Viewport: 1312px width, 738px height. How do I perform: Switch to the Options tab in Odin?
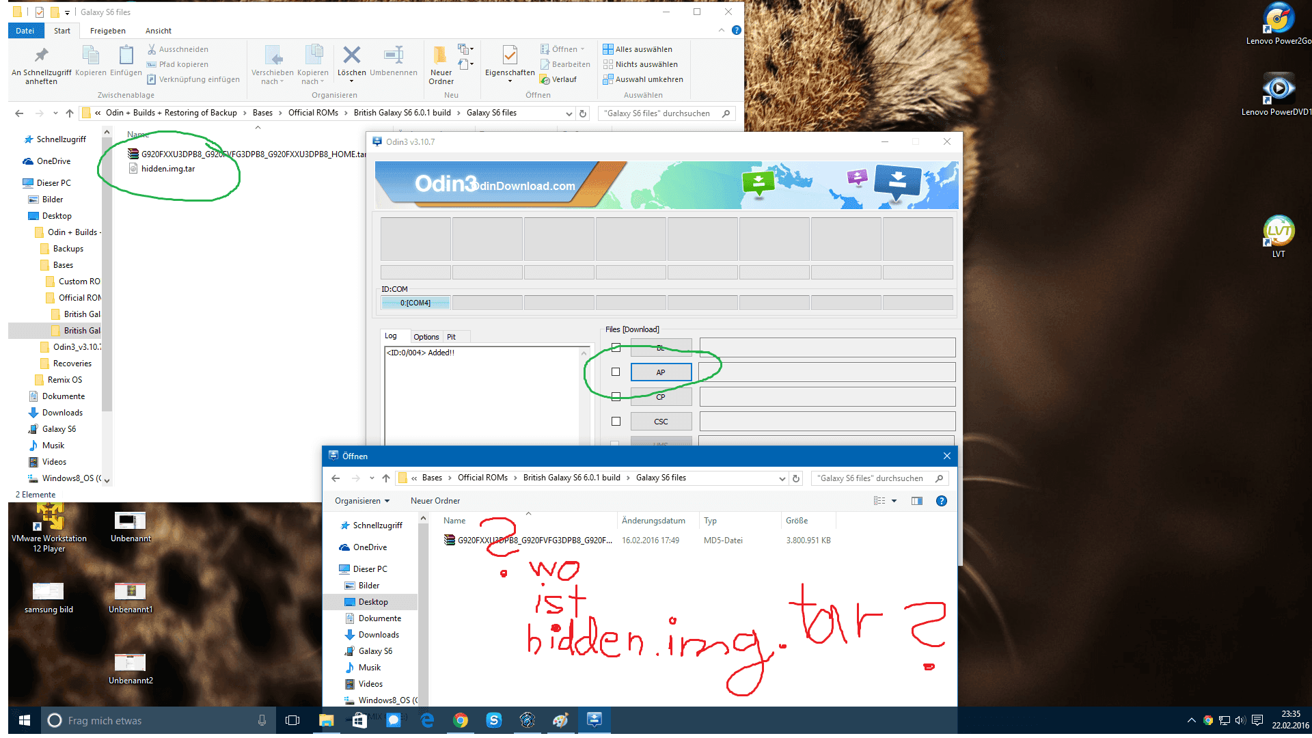click(x=426, y=337)
